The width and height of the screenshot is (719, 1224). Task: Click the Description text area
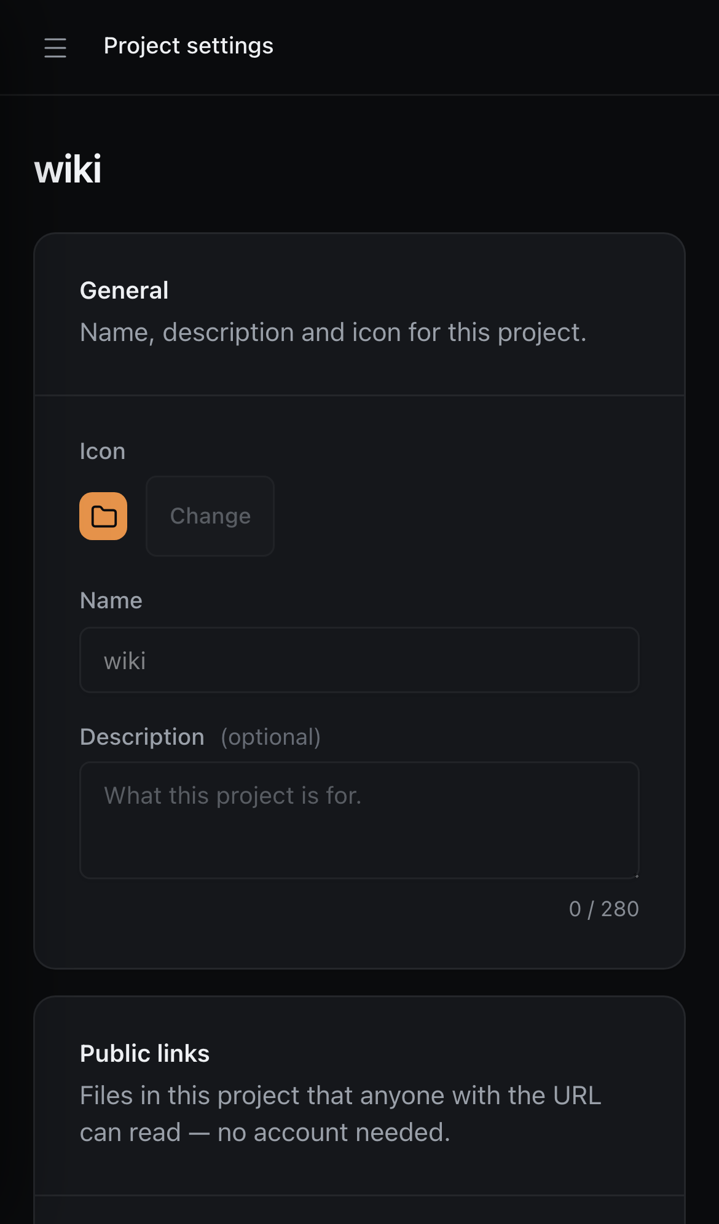(x=359, y=820)
